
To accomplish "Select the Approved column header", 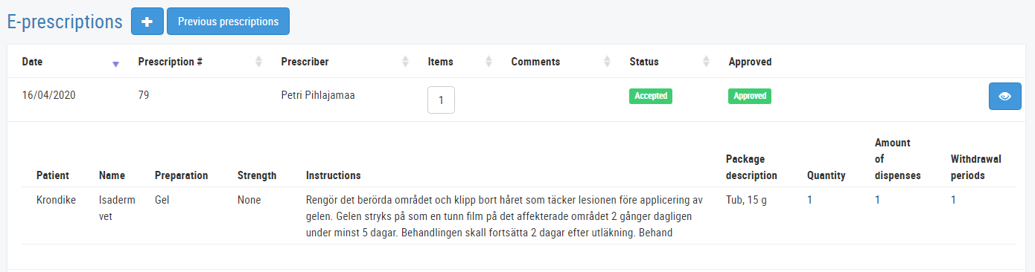I will click(x=750, y=62).
